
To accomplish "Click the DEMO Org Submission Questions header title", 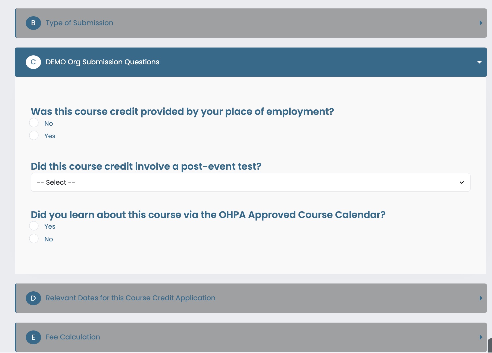I will pyautogui.click(x=102, y=62).
